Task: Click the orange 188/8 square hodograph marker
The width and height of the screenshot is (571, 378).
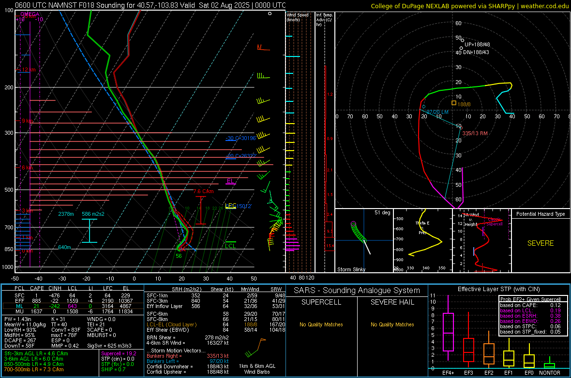Action: (454, 103)
